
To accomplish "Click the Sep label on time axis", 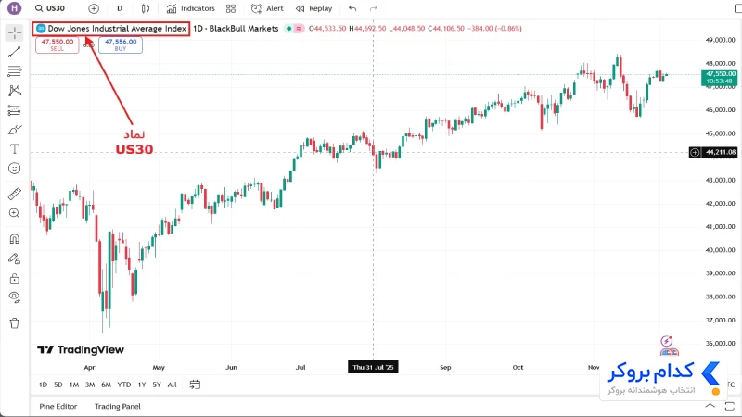I will (445, 367).
